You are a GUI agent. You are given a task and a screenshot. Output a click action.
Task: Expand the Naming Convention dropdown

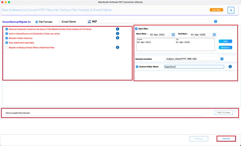tap(194, 59)
